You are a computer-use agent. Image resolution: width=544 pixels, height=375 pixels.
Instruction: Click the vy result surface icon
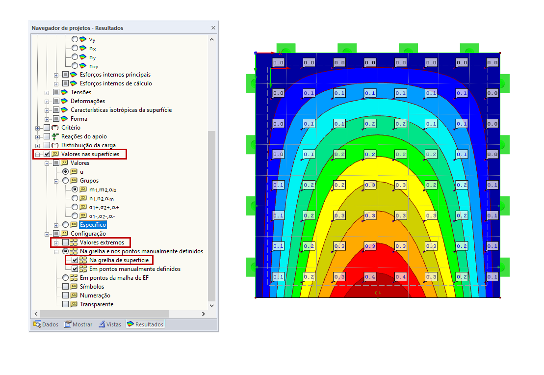tap(83, 39)
